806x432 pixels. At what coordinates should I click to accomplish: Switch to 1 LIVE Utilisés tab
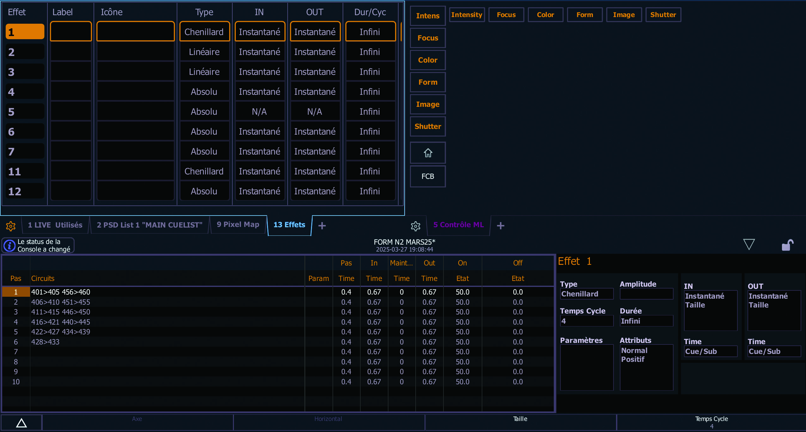55,225
